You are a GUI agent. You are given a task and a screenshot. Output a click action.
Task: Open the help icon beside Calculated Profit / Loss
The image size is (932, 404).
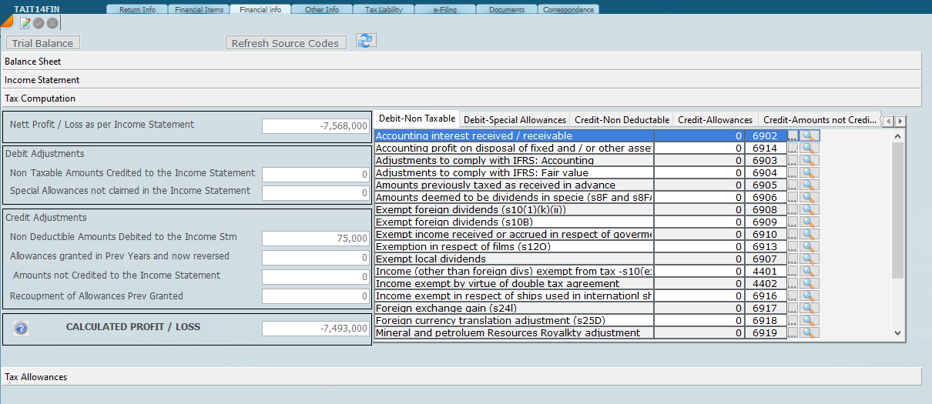(21, 329)
